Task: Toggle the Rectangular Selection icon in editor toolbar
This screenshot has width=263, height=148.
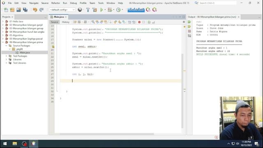Action: 110,22
